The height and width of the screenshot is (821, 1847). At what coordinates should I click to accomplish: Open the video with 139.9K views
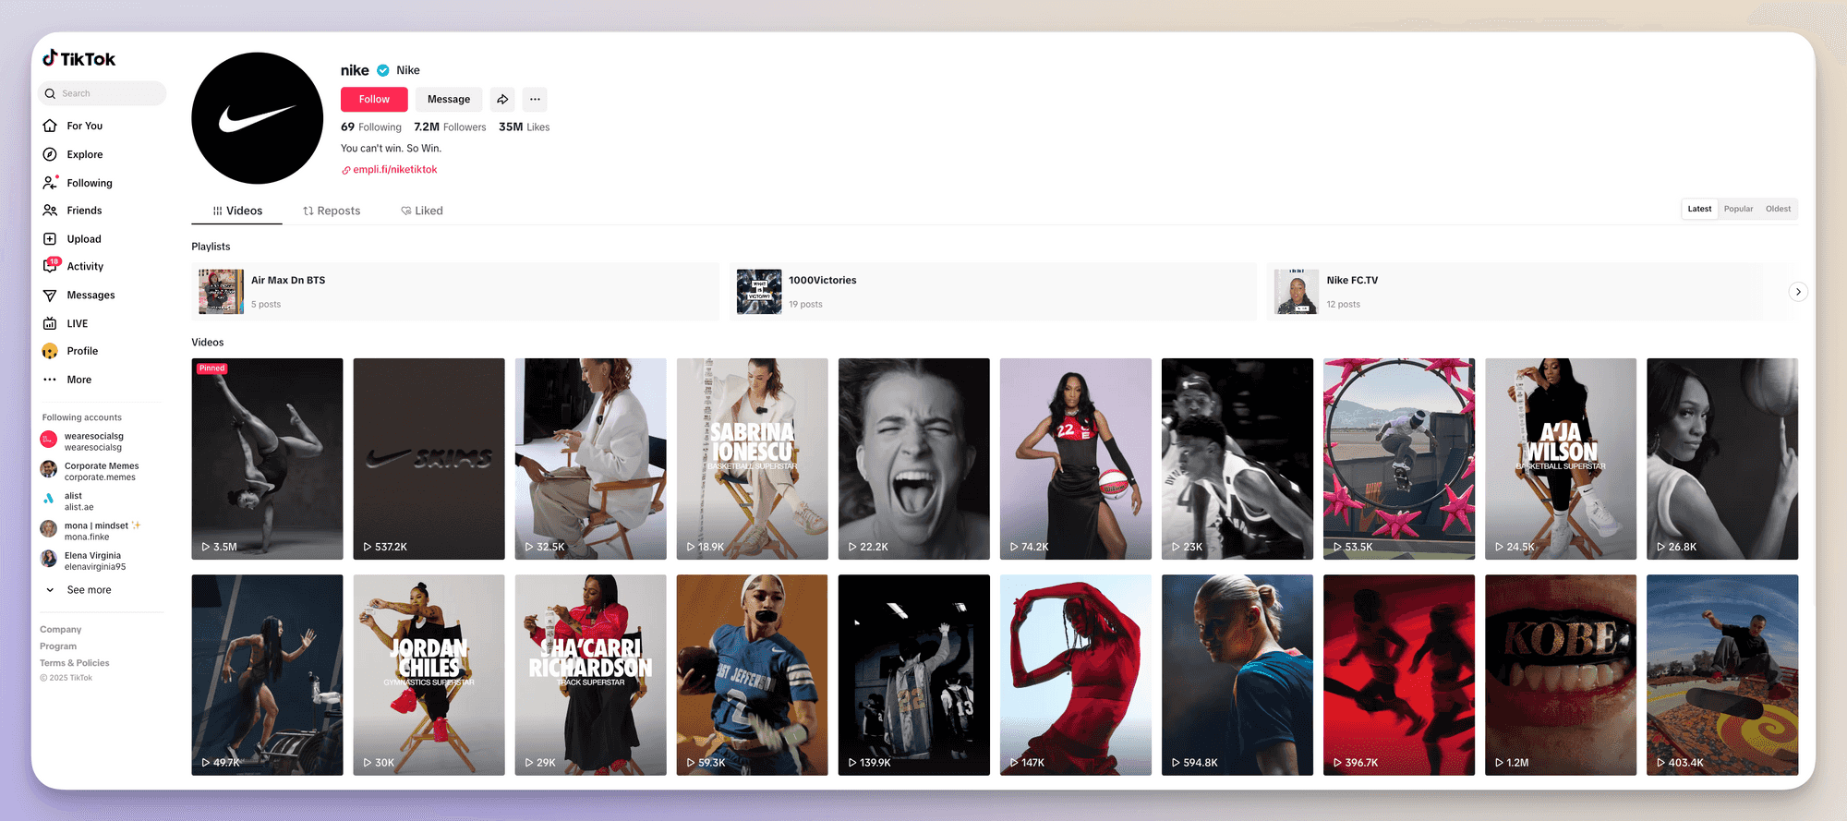click(914, 675)
